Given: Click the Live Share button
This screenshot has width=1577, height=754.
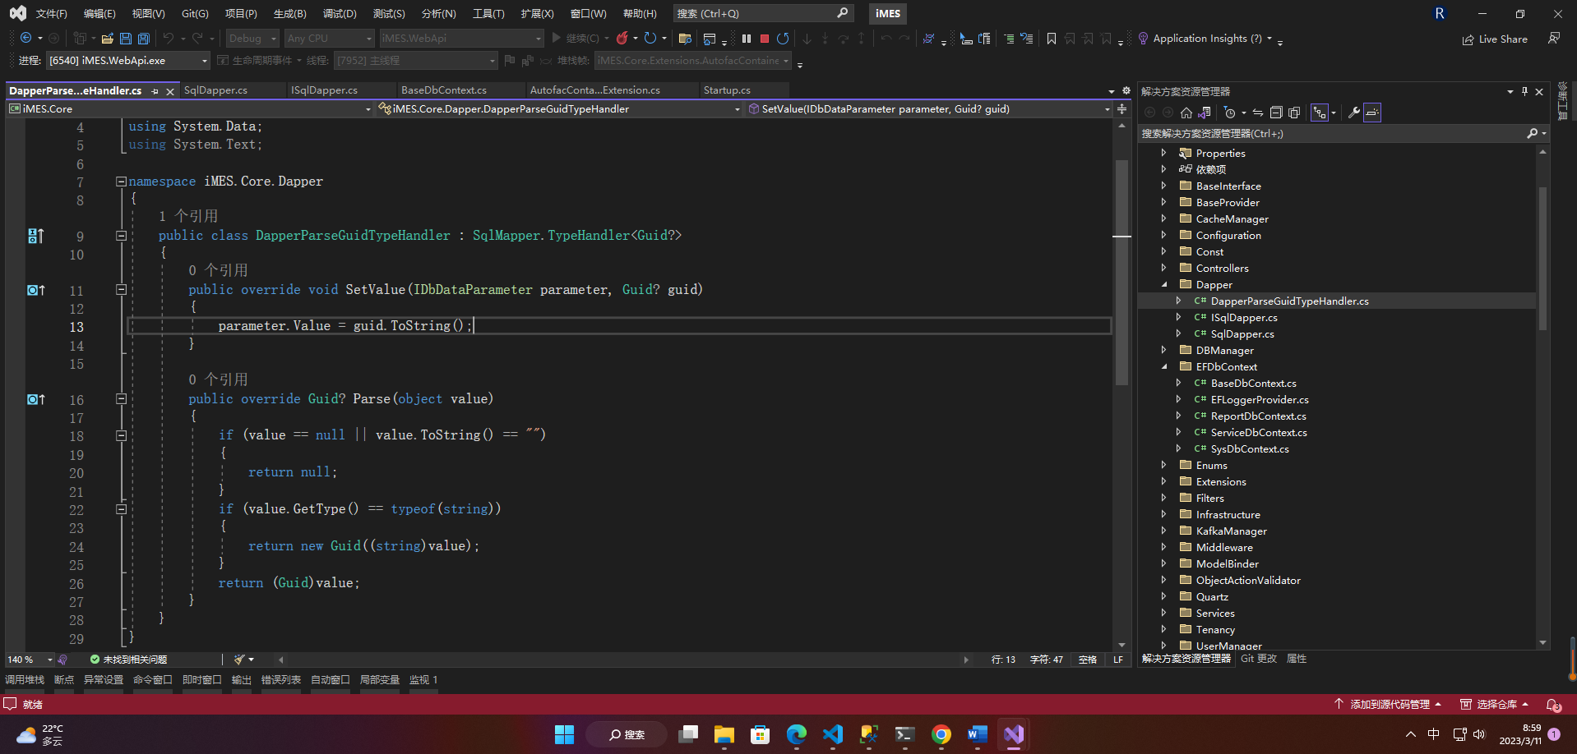Looking at the screenshot, I should [x=1495, y=39].
